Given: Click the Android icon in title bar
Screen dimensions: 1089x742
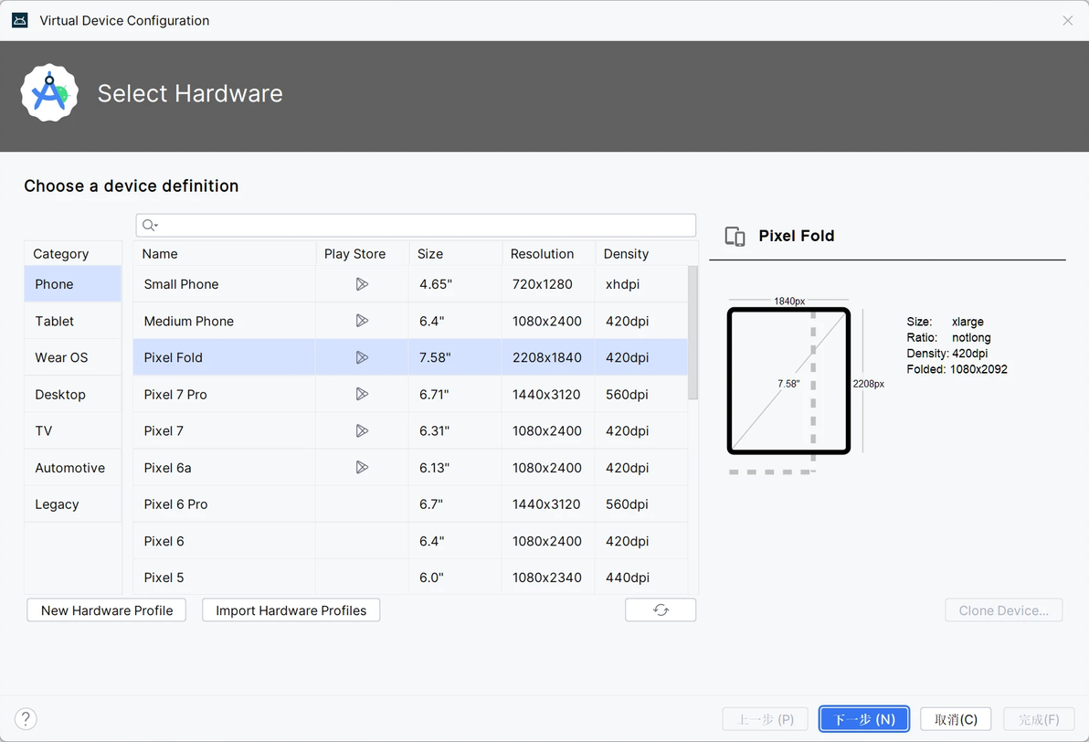Looking at the screenshot, I should point(19,20).
